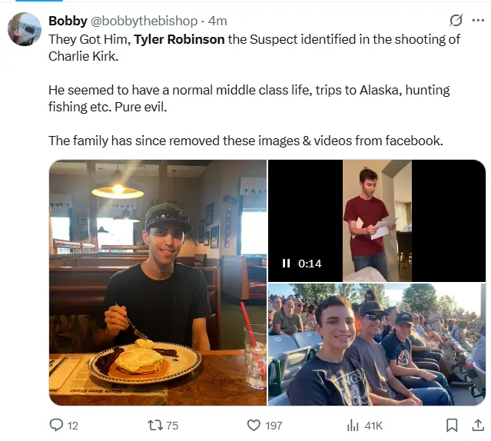Click the 197 likes count
This screenshot has width=491, height=441.
(274, 425)
